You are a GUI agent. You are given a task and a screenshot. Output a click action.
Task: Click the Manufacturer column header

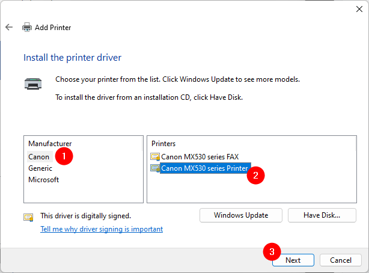pos(50,144)
